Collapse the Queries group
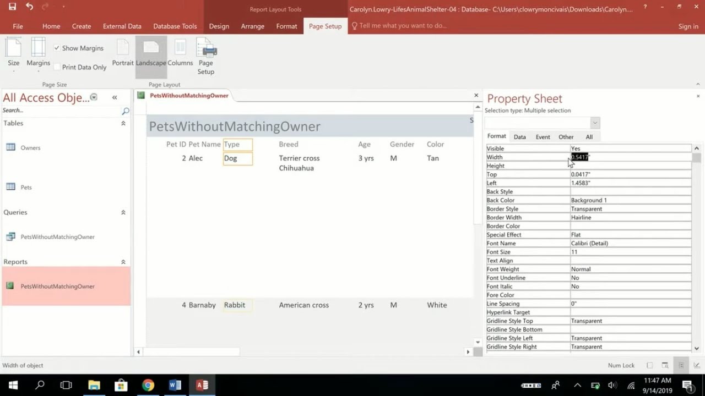705x396 pixels. 123,212
